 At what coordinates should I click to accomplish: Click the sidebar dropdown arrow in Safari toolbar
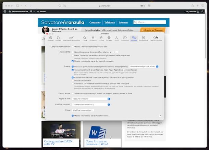21,6
